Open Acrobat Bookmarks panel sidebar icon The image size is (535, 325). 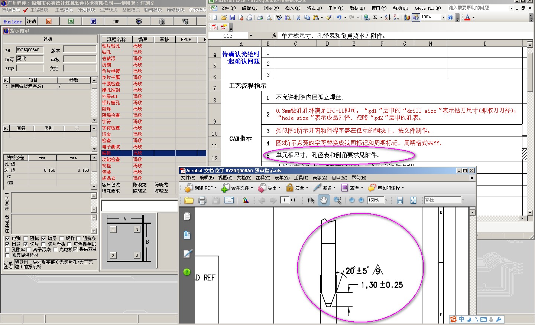[187, 235]
